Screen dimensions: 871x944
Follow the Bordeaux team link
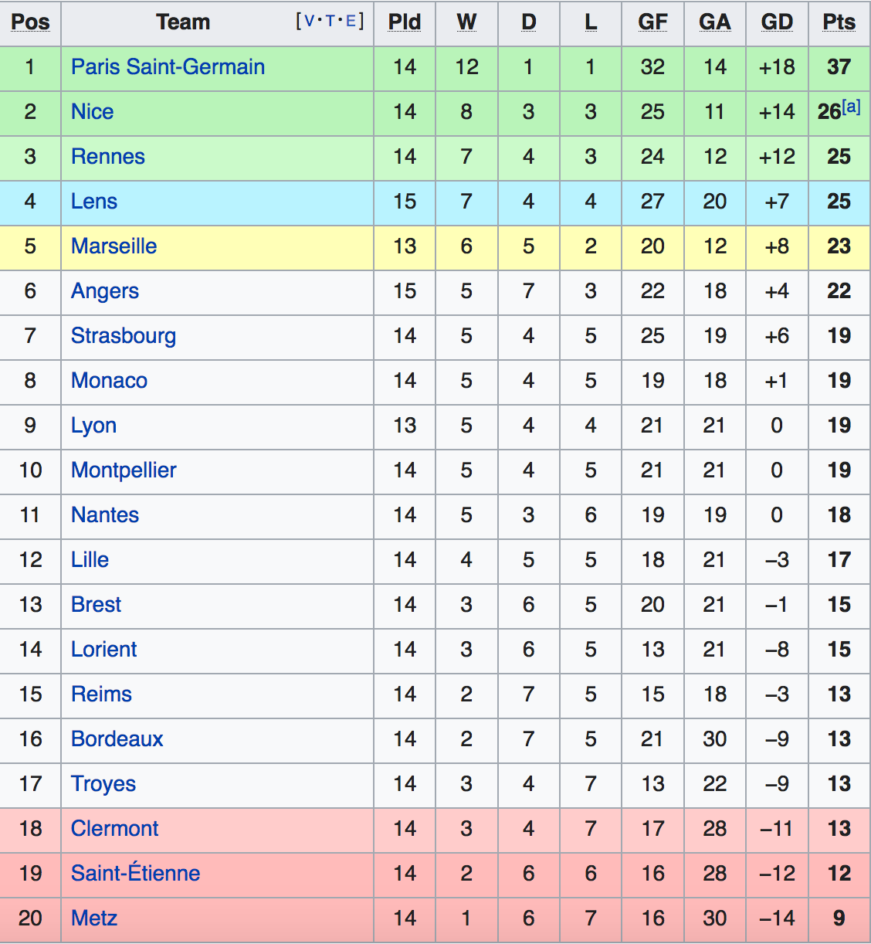click(117, 739)
